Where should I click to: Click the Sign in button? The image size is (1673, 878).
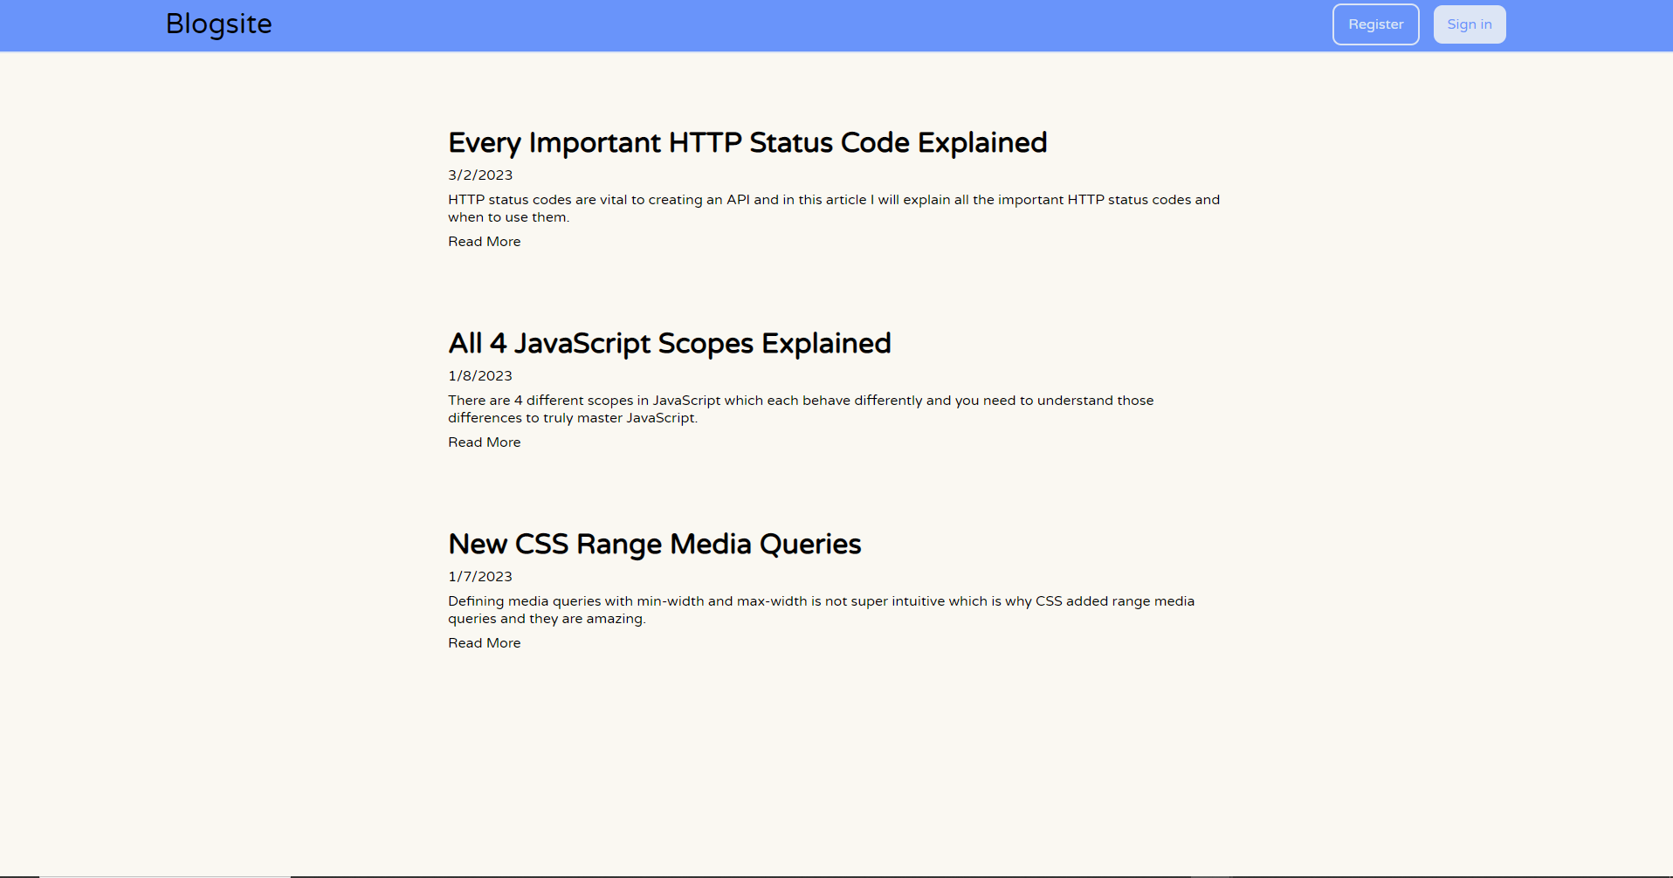click(1469, 24)
